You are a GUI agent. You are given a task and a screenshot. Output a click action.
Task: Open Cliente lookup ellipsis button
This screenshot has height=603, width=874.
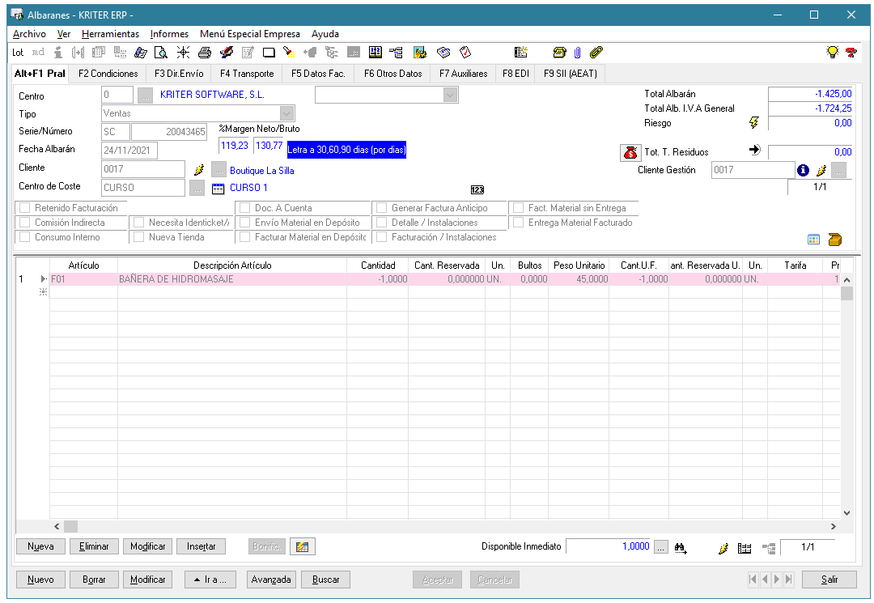[x=219, y=169]
